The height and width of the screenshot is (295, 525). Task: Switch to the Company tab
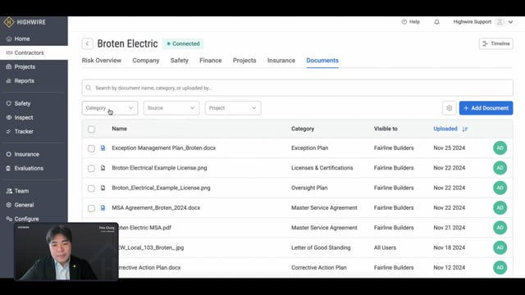pyautogui.click(x=146, y=61)
